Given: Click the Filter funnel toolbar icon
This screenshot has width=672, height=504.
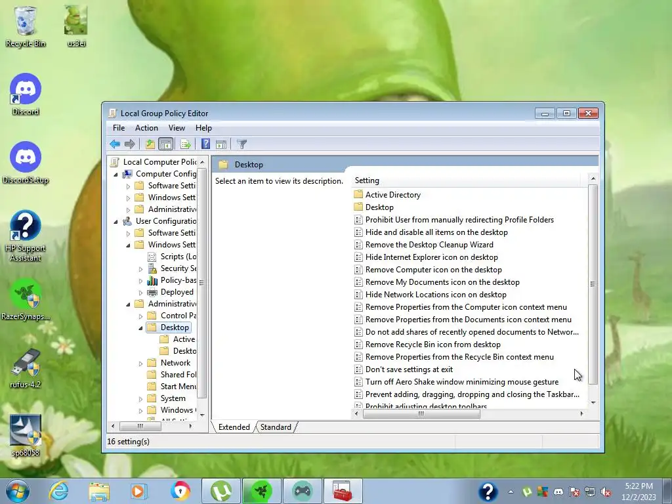Looking at the screenshot, I should pos(241,144).
